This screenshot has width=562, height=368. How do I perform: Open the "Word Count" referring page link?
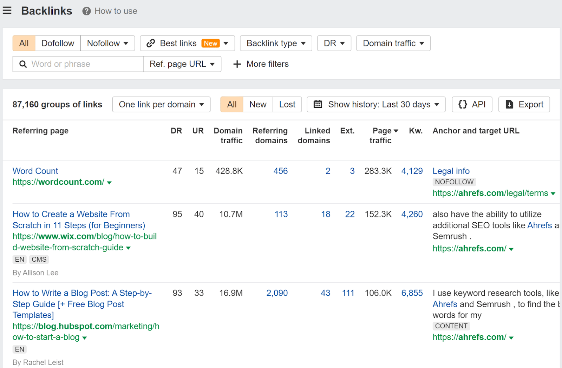coord(35,171)
